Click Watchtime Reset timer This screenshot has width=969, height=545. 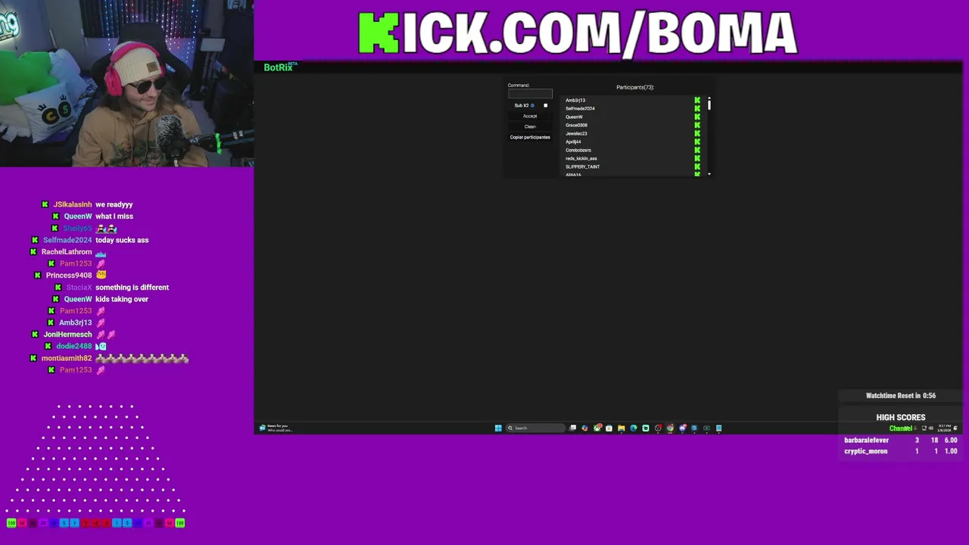901,395
